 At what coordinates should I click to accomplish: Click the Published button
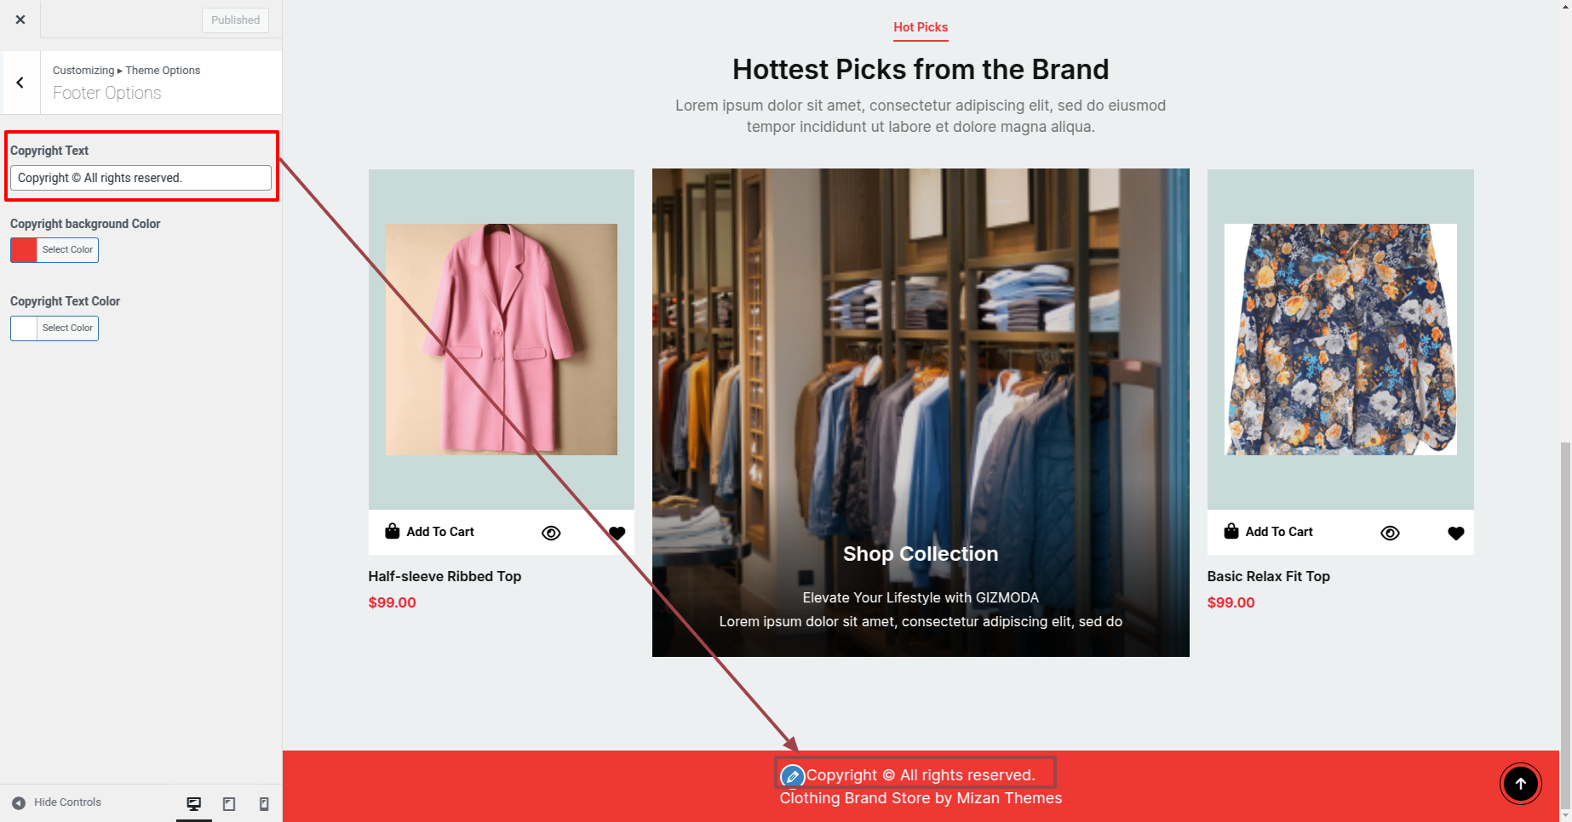tap(235, 20)
